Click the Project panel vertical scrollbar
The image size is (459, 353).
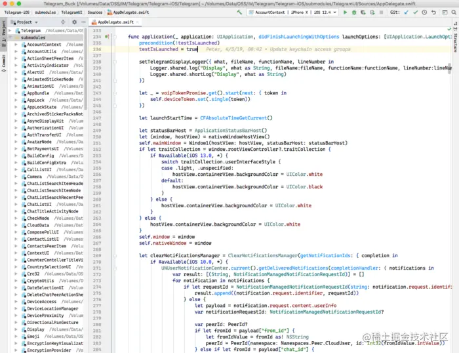coord(85,70)
